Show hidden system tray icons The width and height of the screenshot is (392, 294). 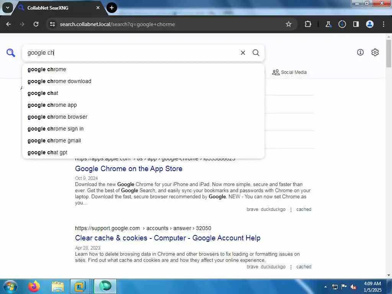[x=325, y=287]
